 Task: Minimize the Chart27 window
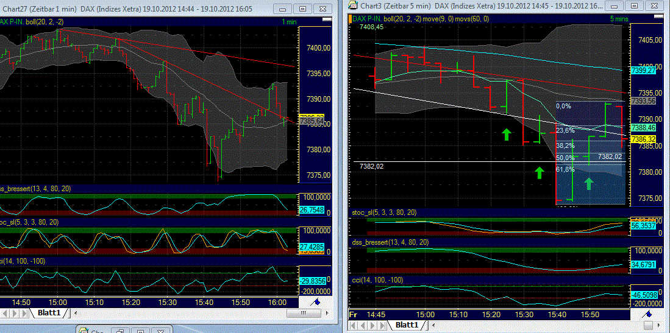pos(281,9)
